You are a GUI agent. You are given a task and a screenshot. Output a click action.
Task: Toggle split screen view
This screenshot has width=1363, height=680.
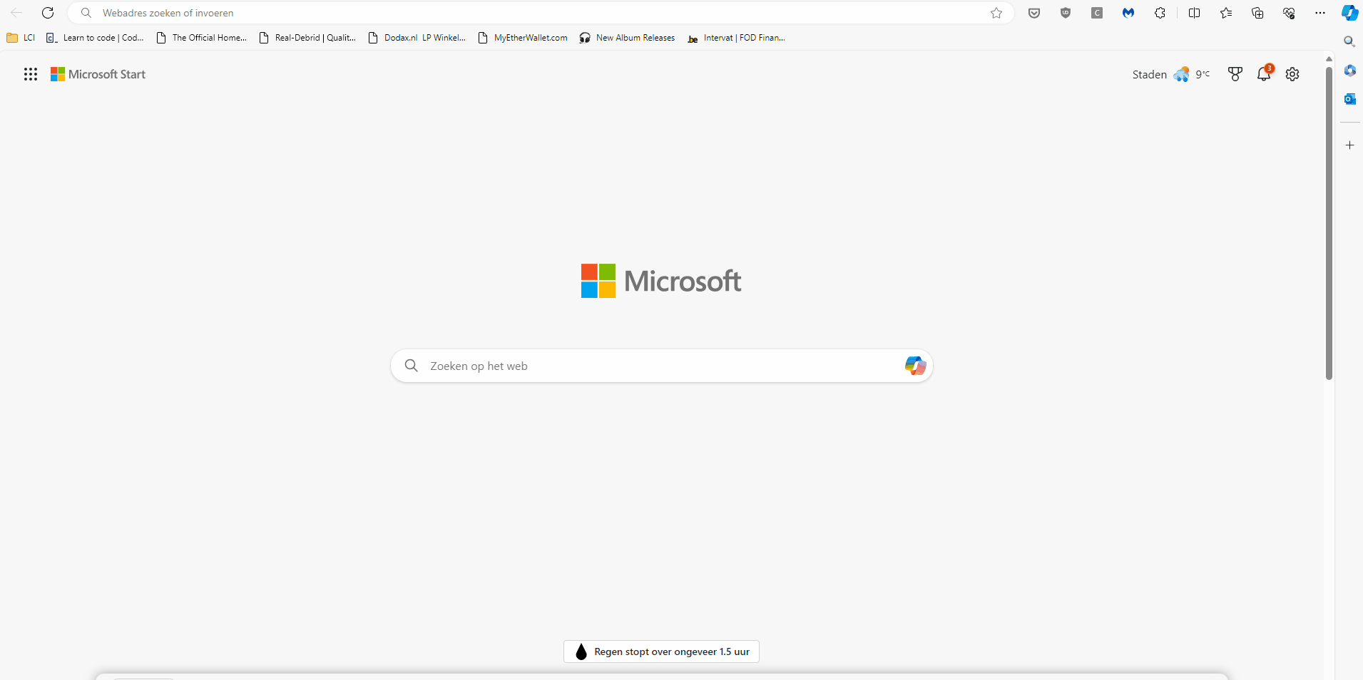click(x=1194, y=13)
